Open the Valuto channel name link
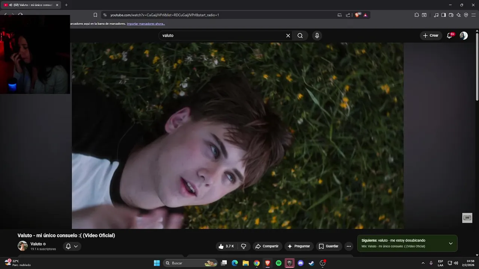 pos(36,244)
